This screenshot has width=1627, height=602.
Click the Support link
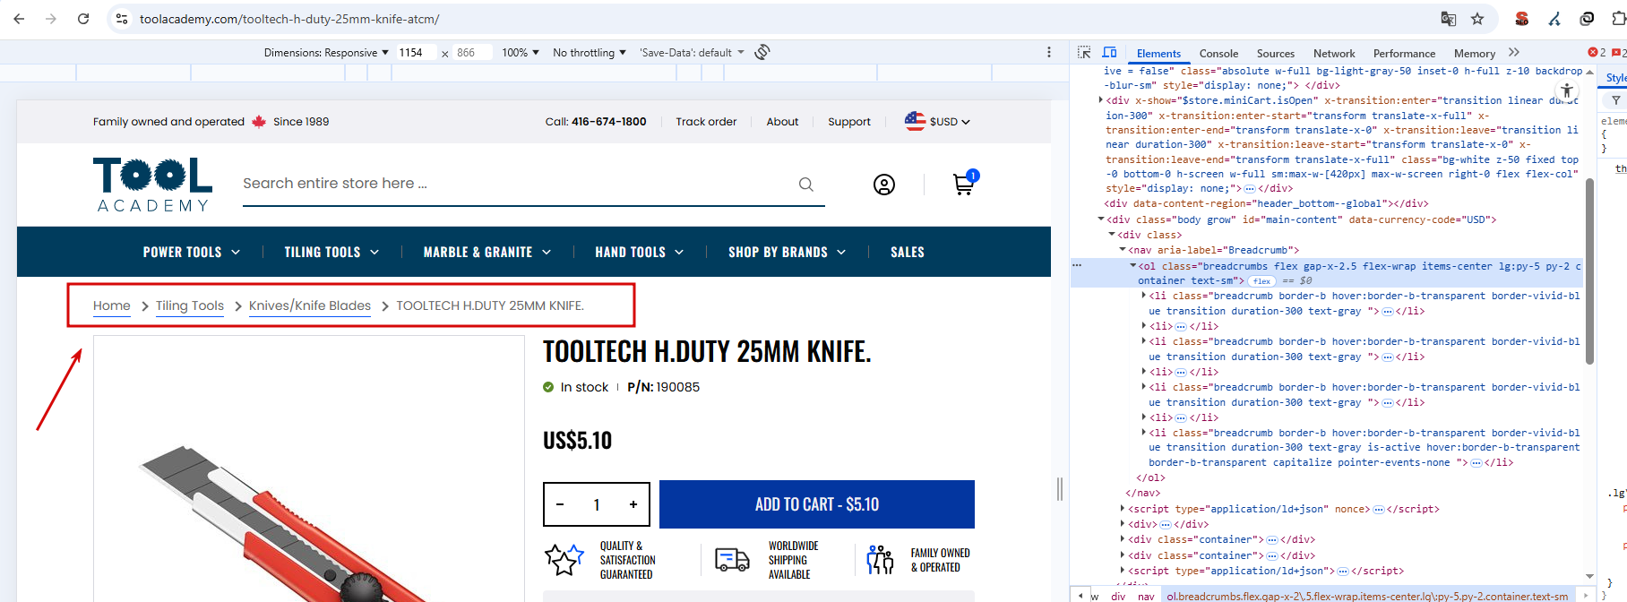849,122
